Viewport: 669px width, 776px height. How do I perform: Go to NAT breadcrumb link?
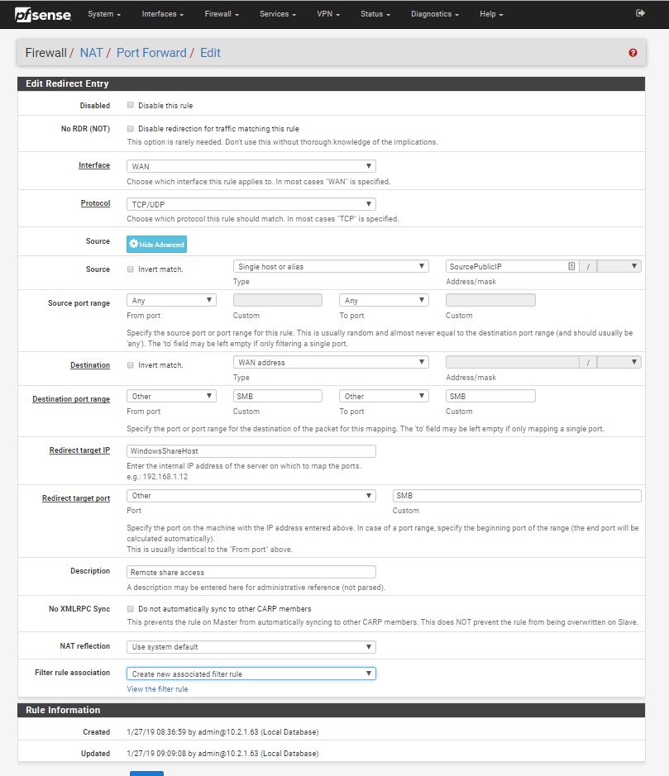tap(92, 53)
